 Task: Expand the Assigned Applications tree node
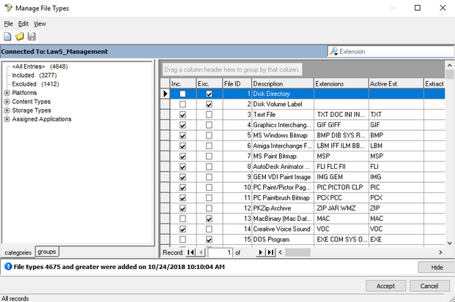pos(7,119)
